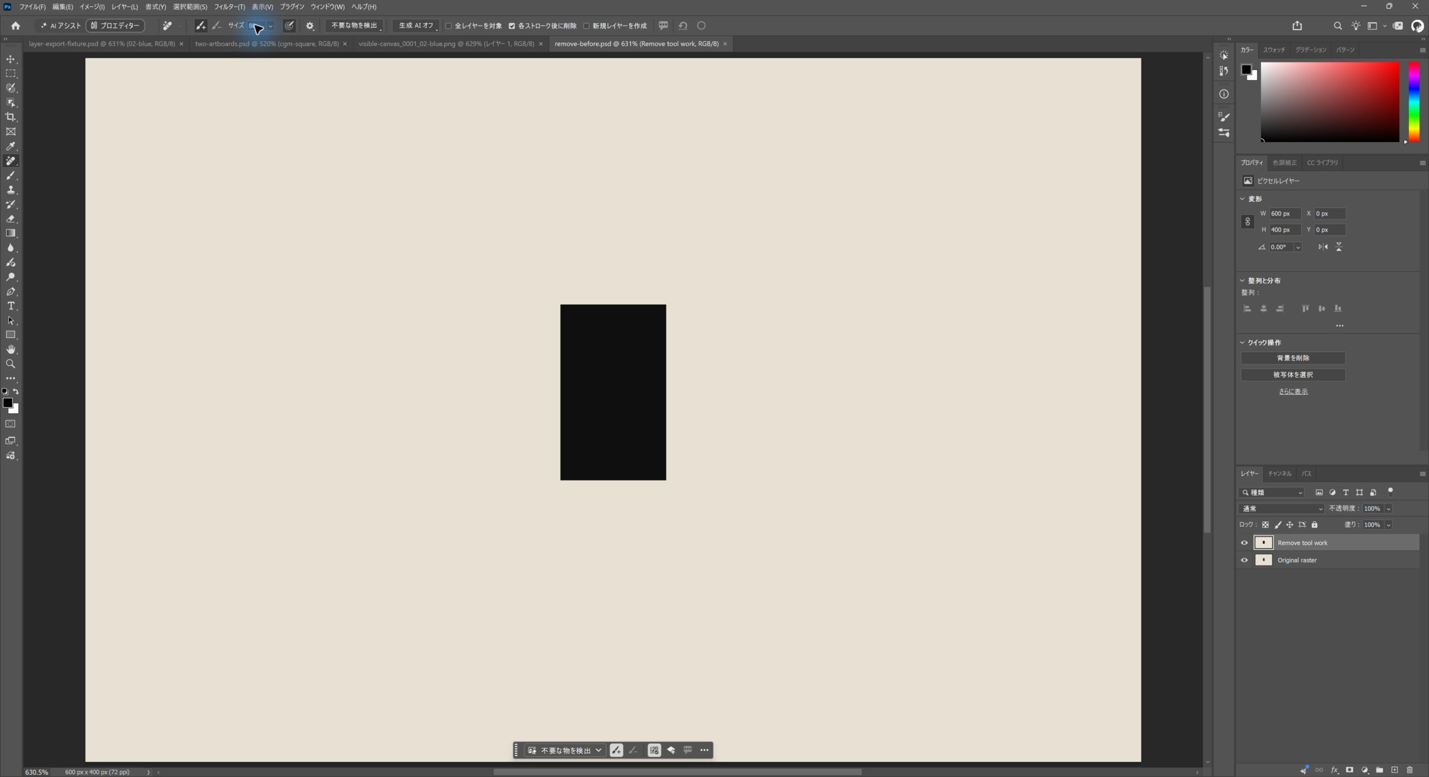Collapse the クイック操作 section
This screenshot has width=1429, height=777.
tap(1243, 343)
